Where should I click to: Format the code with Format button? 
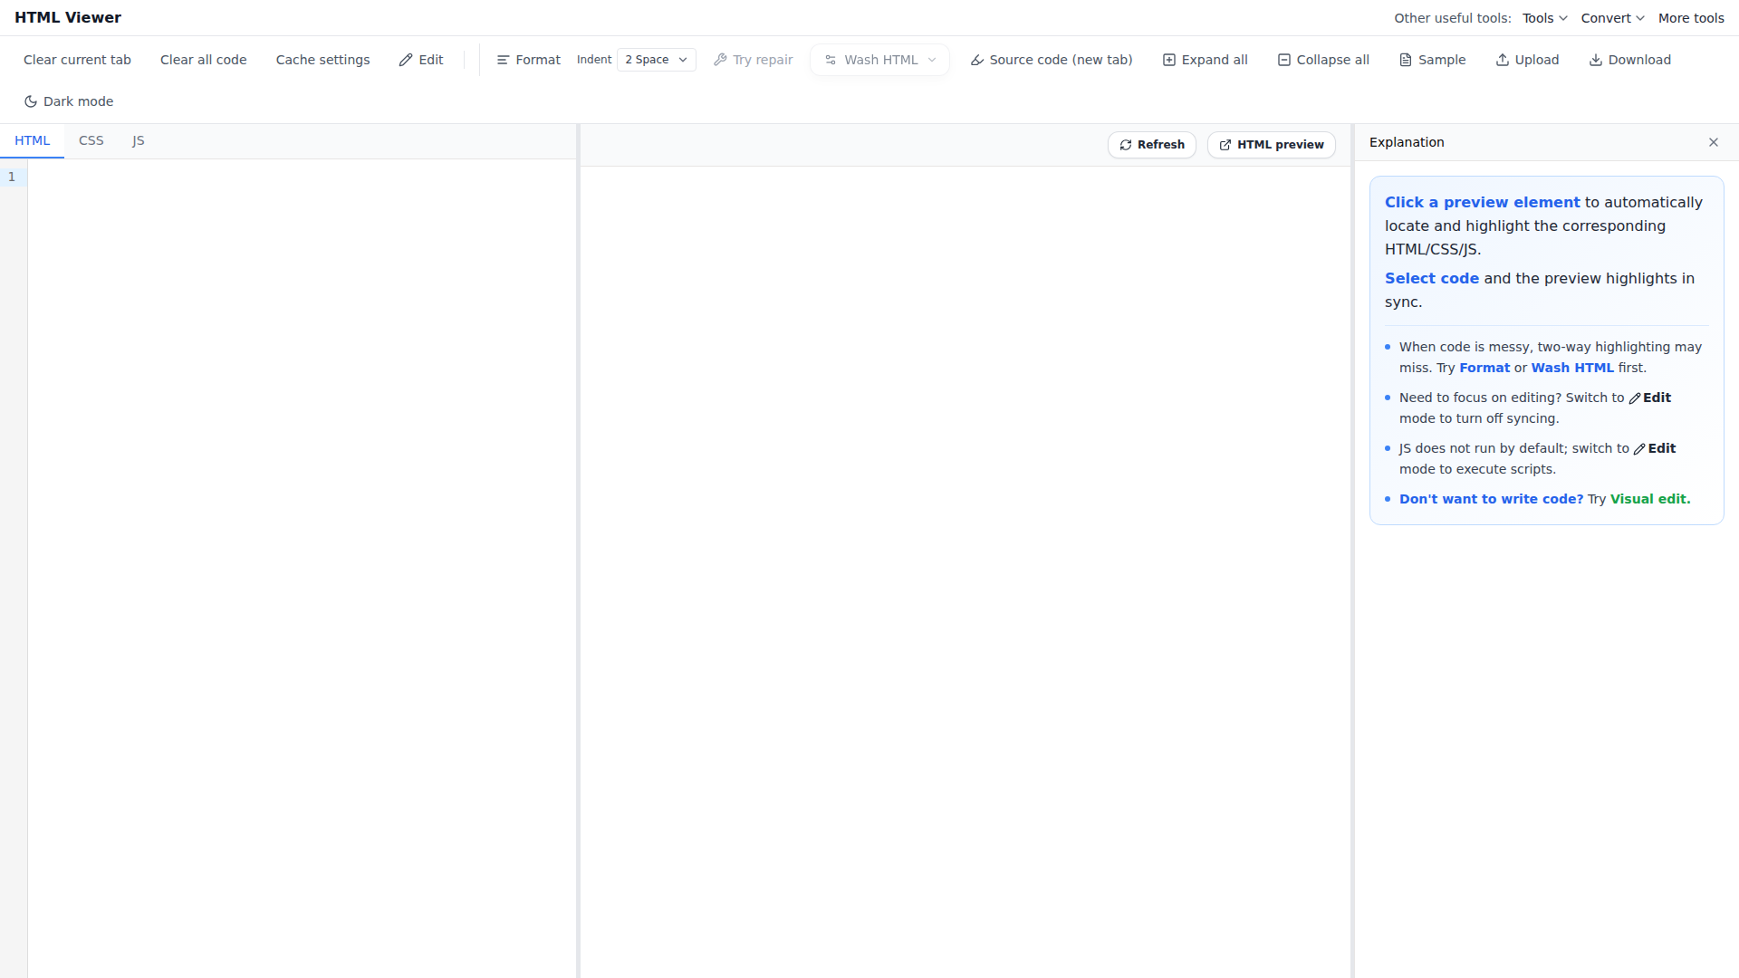pyautogui.click(x=529, y=60)
